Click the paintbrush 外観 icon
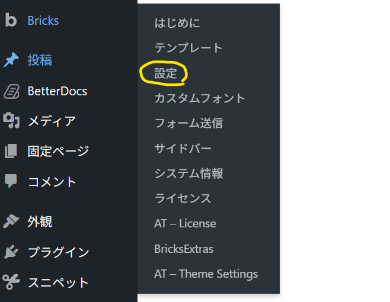The width and height of the screenshot is (390, 302). (x=11, y=221)
